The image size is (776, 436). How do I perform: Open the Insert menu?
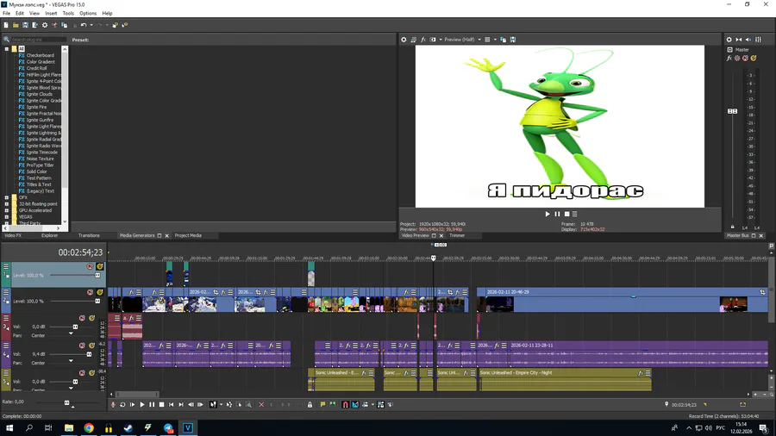[x=51, y=13]
